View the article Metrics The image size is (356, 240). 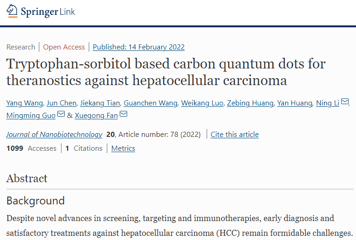click(123, 148)
